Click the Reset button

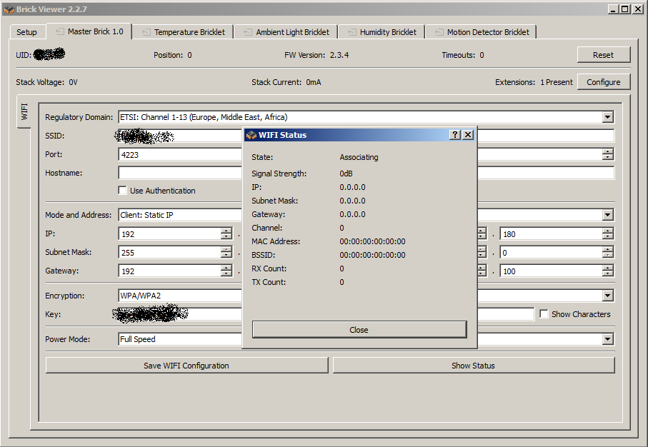(604, 55)
